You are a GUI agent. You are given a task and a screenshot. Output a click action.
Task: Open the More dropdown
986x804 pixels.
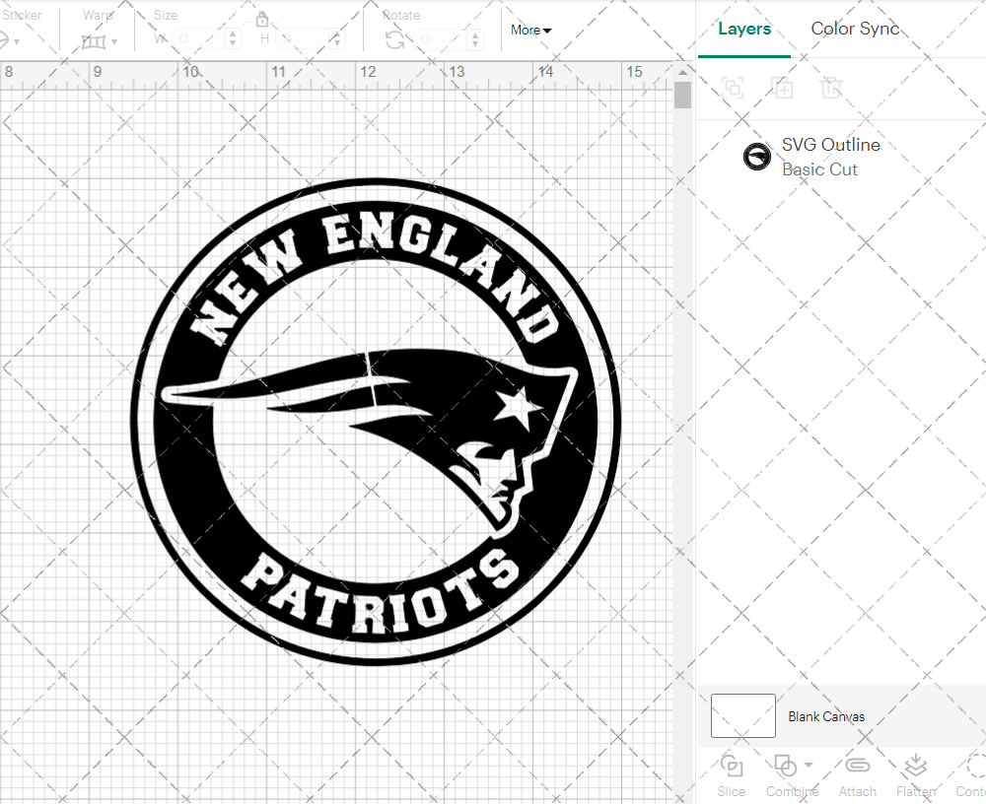pos(530,30)
